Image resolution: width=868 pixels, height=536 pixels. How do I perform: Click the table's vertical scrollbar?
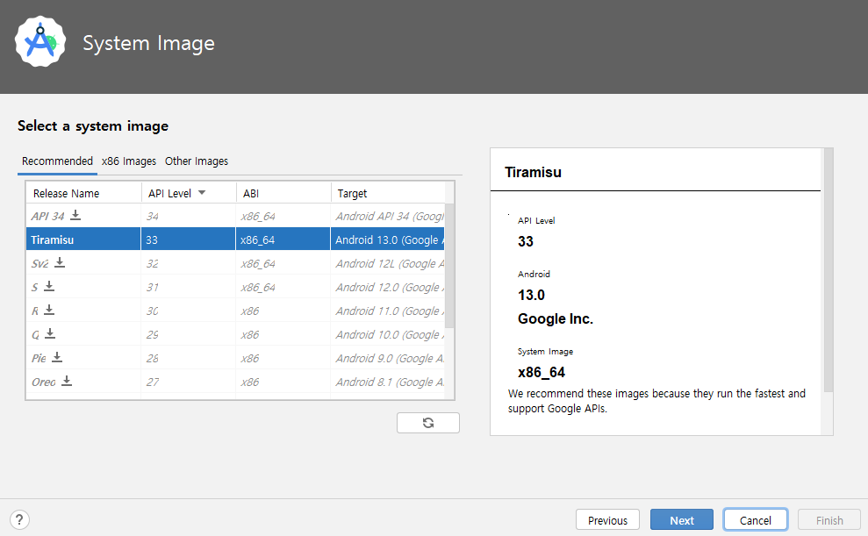(x=449, y=266)
